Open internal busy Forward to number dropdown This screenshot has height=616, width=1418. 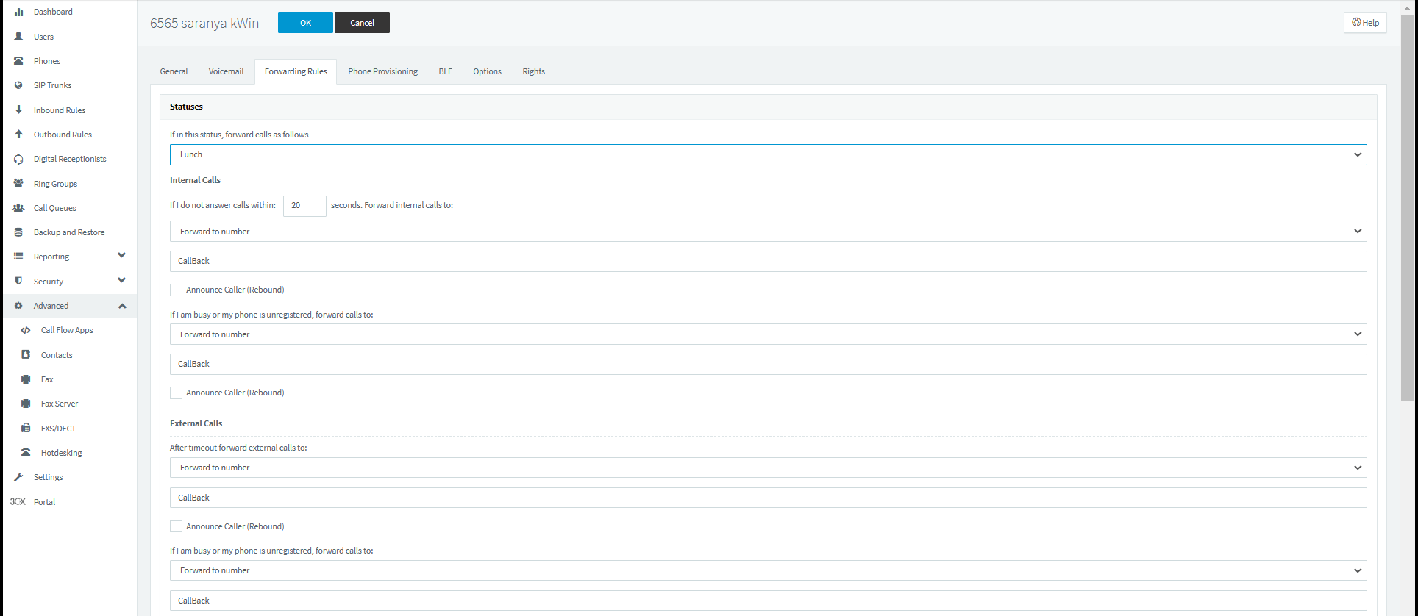click(x=769, y=334)
